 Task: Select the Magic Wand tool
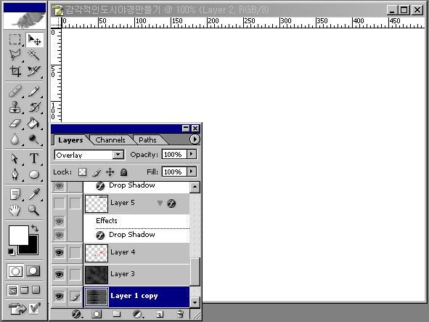[34, 55]
